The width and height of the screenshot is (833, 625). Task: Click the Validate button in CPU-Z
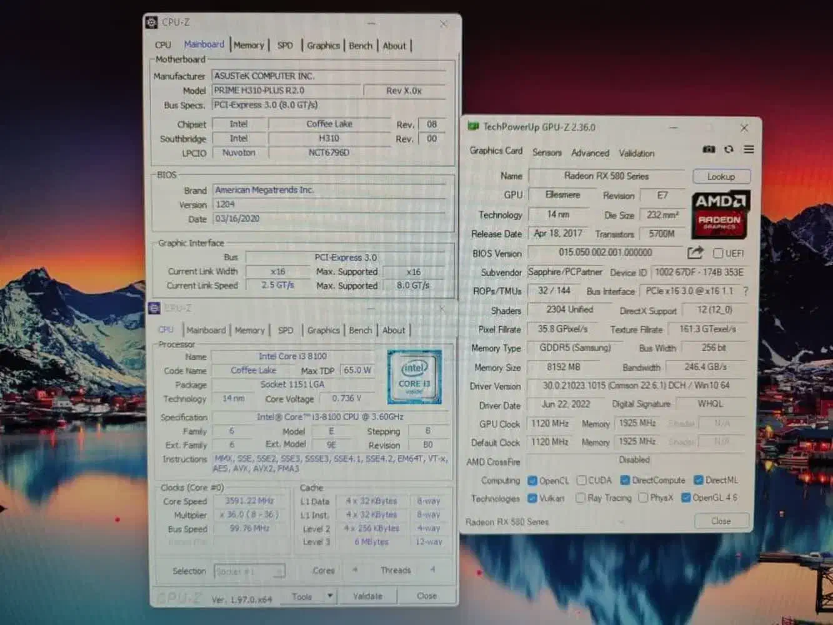(367, 596)
